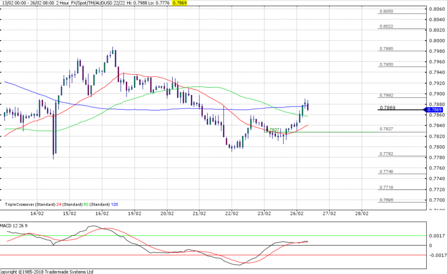
Task: Click the 26/02 date on time axis
Action: (x=297, y=214)
